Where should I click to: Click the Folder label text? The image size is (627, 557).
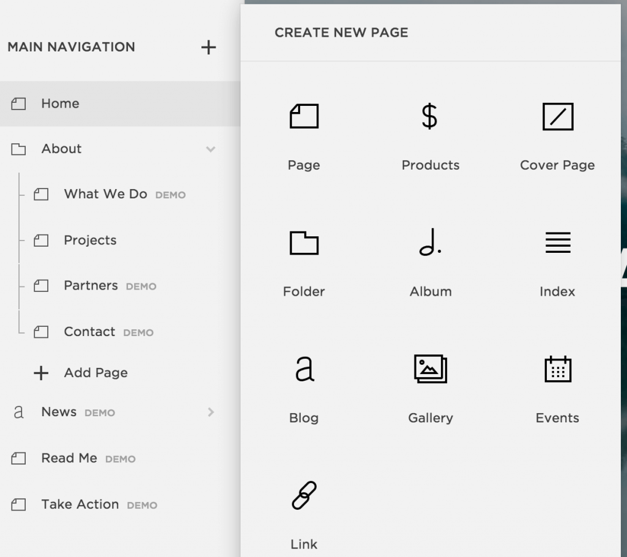(x=304, y=291)
